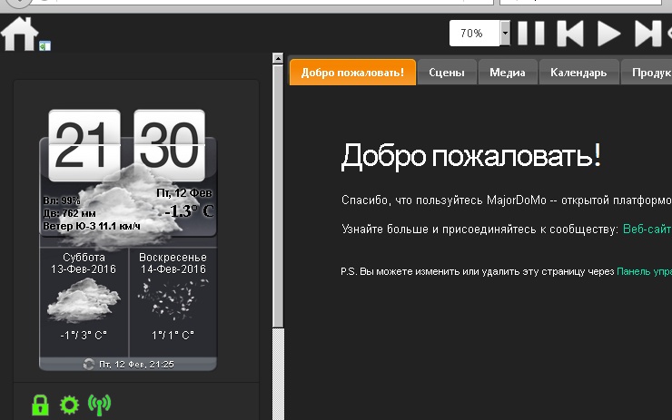Click the large current weather cloud image
This screenshot has height=420, width=672.
[x=131, y=206]
